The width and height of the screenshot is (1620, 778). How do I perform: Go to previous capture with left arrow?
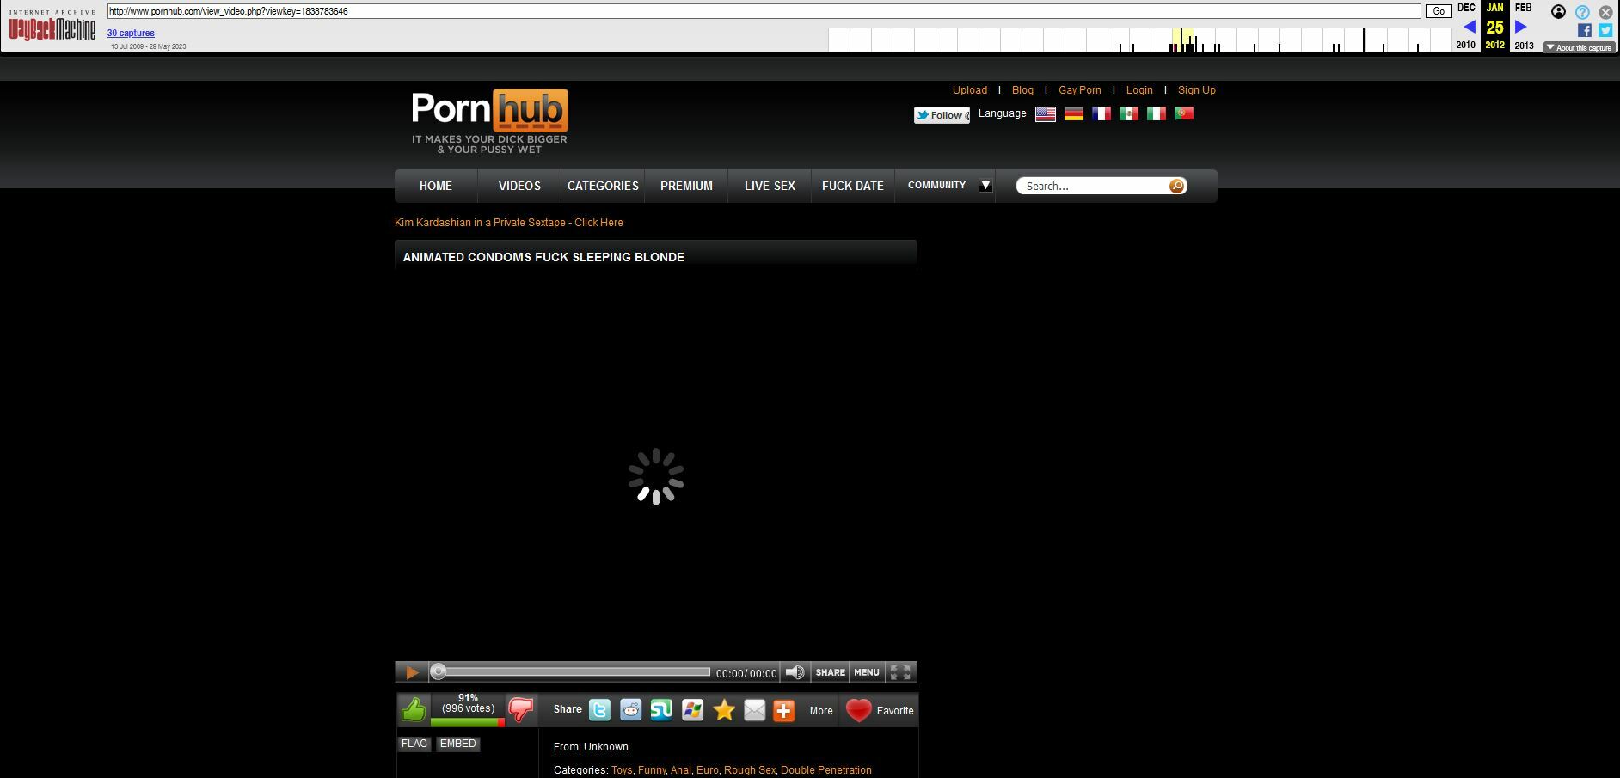tap(1469, 27)
